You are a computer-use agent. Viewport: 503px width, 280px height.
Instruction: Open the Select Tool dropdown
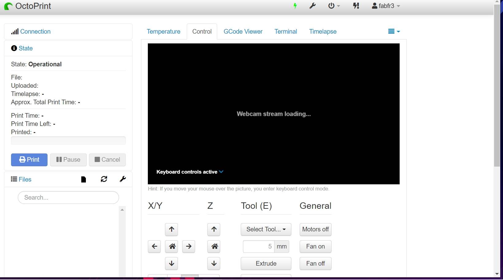click(x=266, y=229)
